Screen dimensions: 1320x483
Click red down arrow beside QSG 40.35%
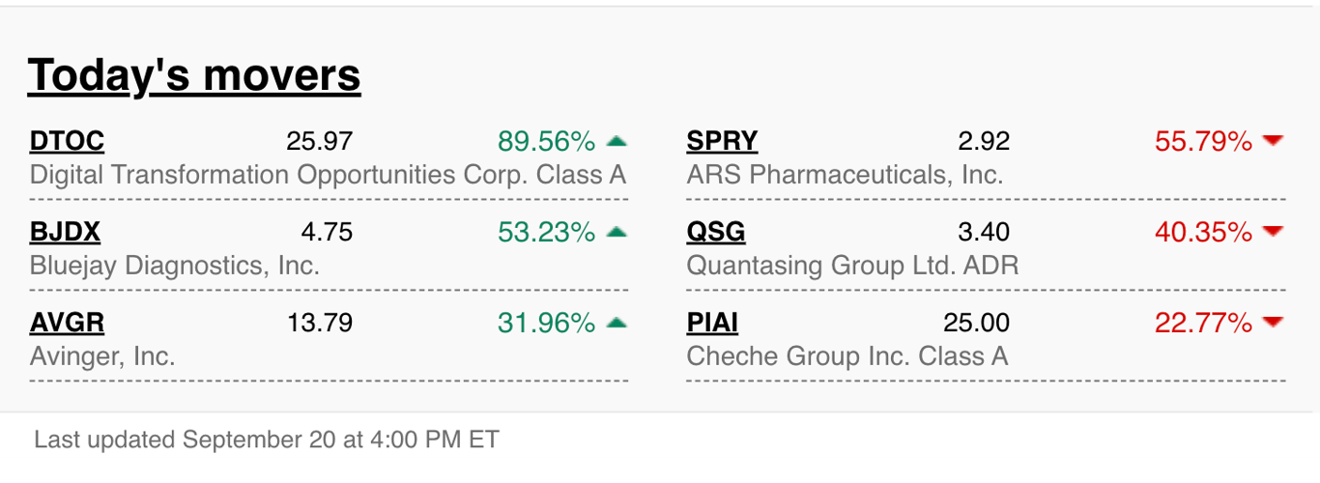coord(1274,232)
